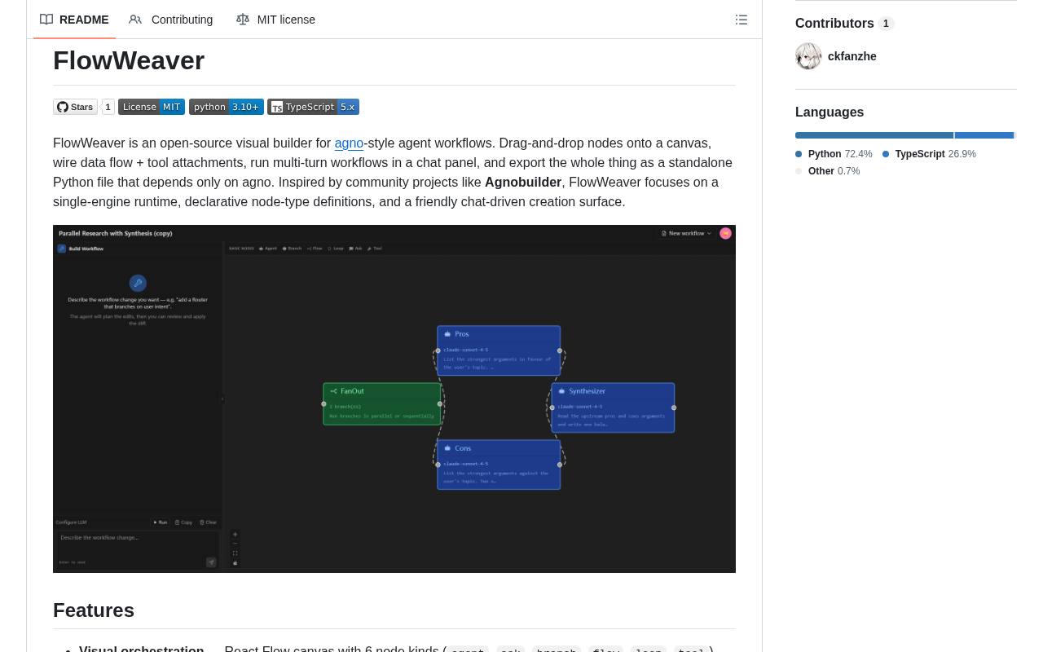Open the FlowWeaver workflow canvas screenshot image
The image size is (1043, 652).
394,399
